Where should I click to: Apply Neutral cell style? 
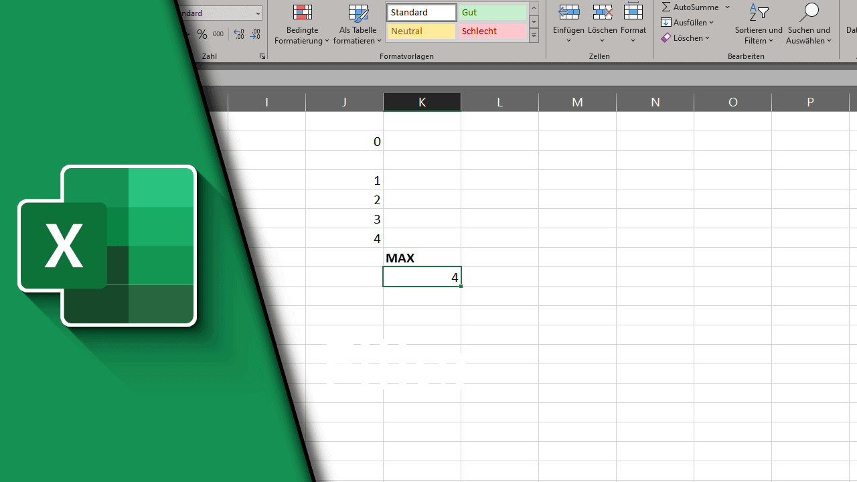(422, 31)
